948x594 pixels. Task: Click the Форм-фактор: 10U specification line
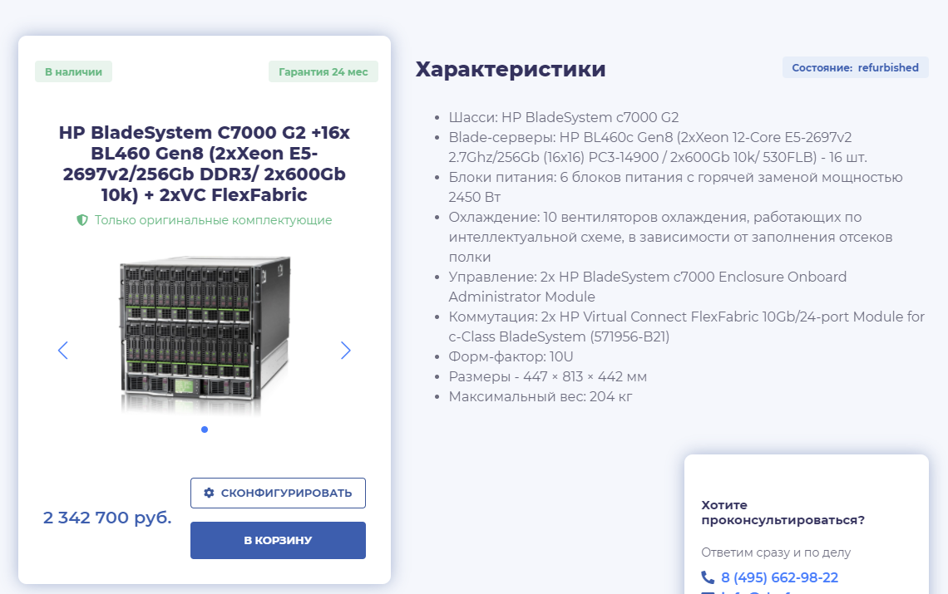(x=511, y=356)
